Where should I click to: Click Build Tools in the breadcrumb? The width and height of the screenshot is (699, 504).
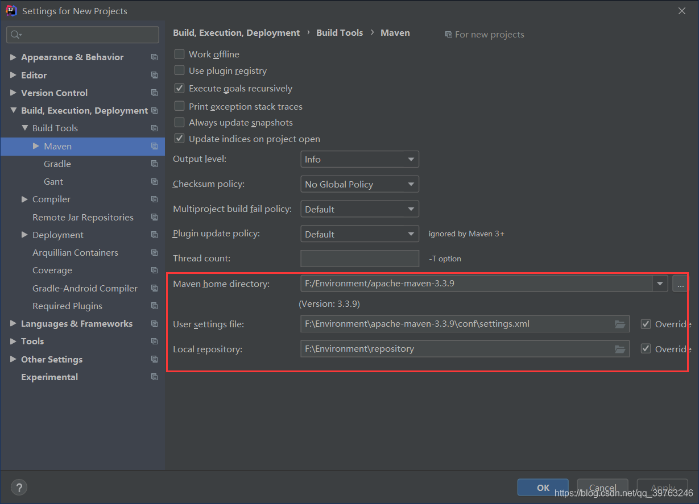pos(340,33)
